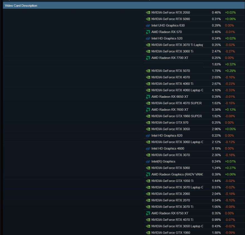Click Intel logo next to HD Graphics 520

click(x=148, y=38)
